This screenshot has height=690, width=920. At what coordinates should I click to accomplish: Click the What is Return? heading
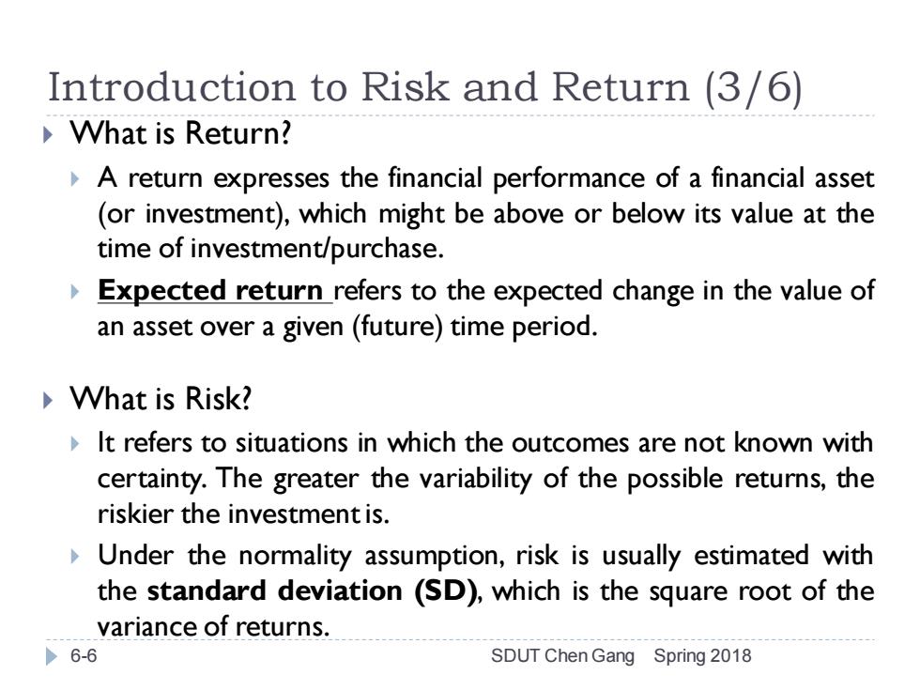coord(180,133)
